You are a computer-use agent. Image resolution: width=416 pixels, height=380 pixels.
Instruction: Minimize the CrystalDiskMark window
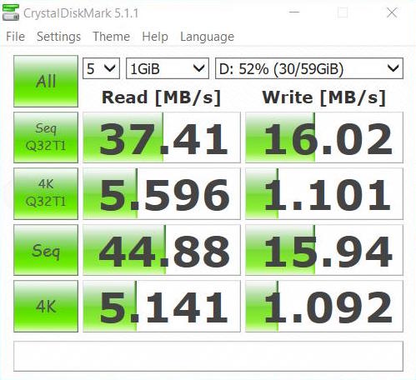[294, 12]
